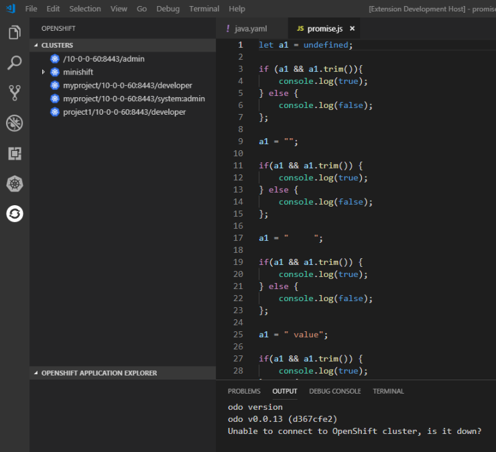Click the VS Code logo icon

[x=11, y=9]
